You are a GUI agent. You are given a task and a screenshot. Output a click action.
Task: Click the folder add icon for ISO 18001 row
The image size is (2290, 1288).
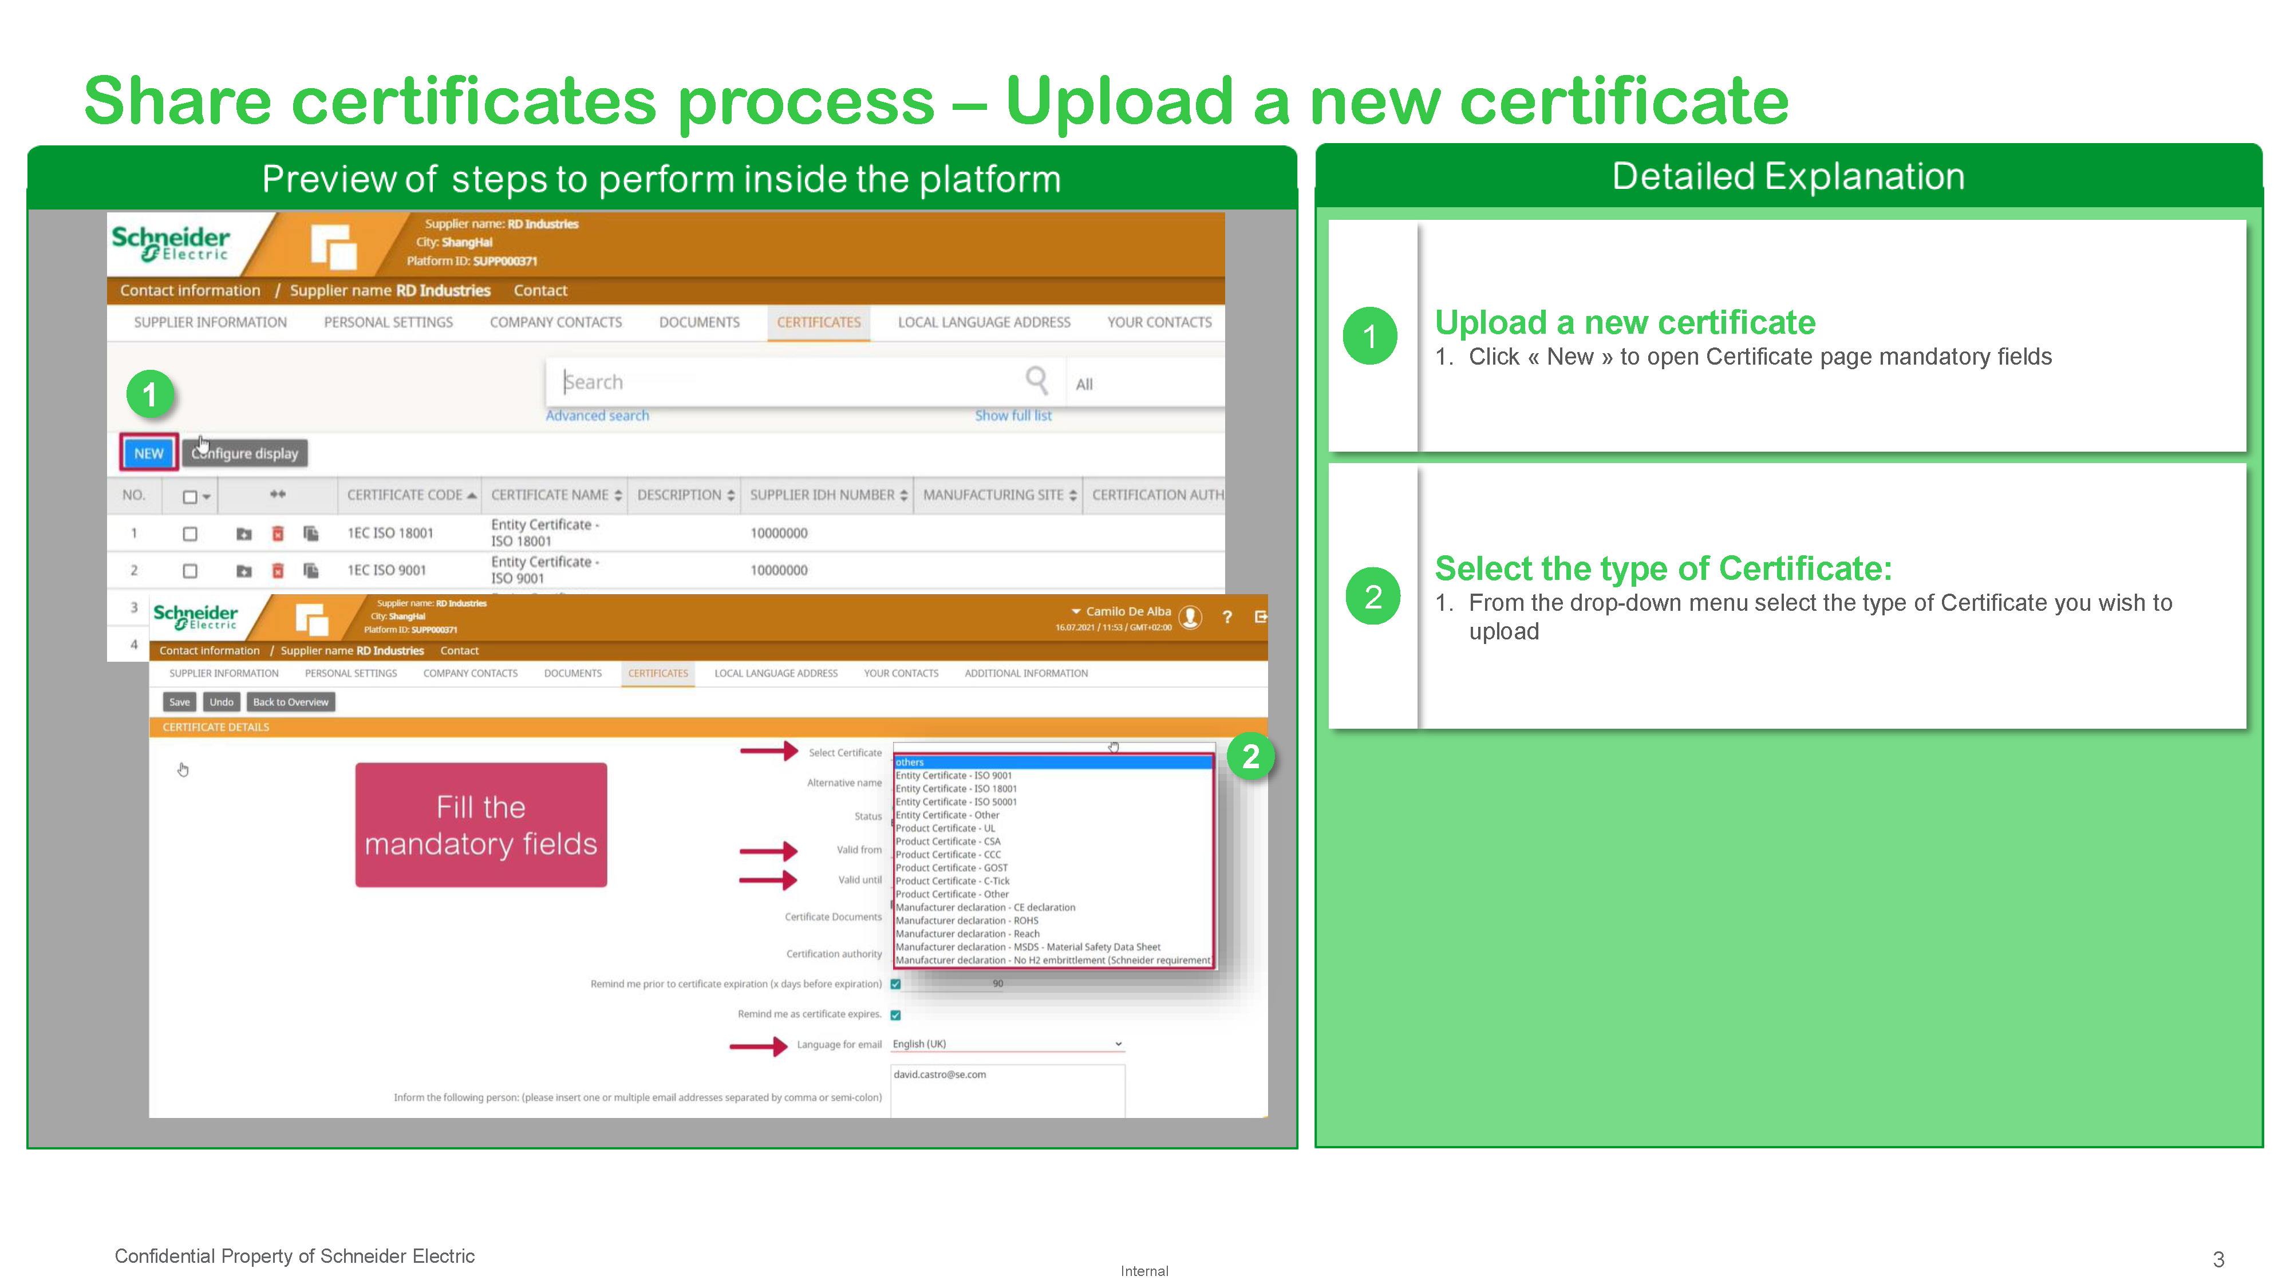point(243,534)
